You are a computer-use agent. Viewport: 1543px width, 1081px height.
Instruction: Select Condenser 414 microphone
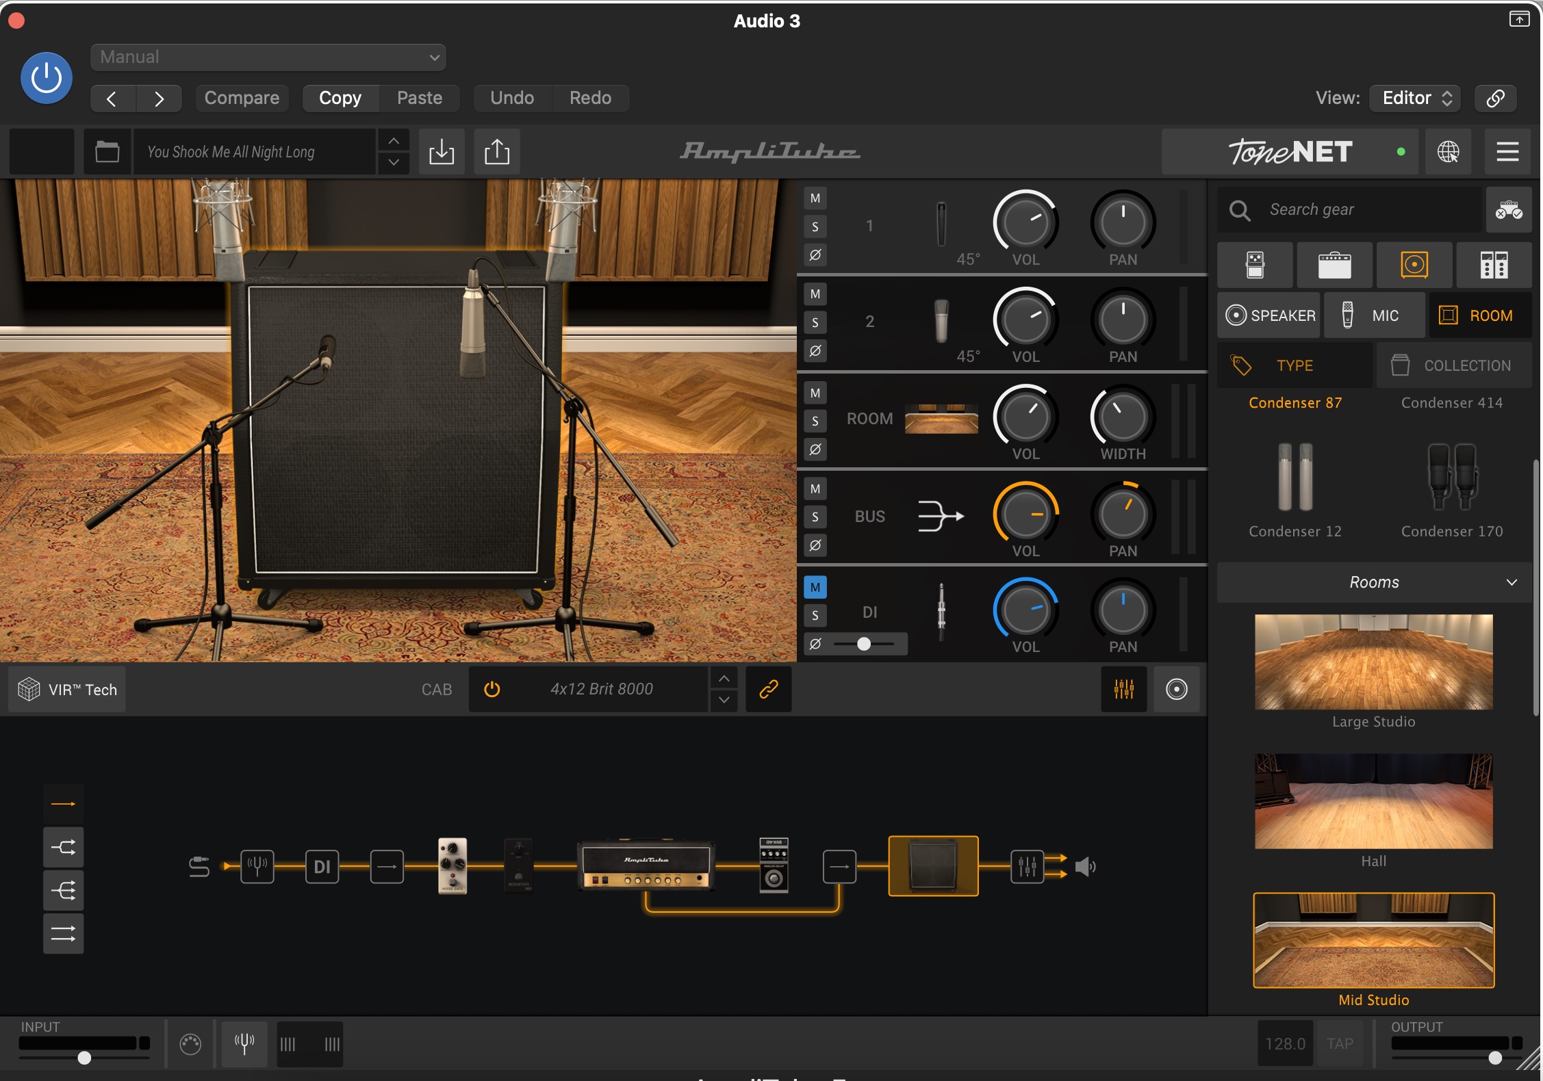tap(1452, 403)
